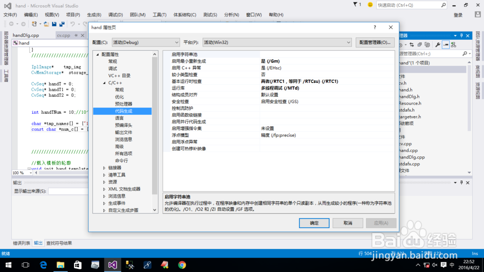Click the help question mark in properties dialog
This screenshot has height=272, width=484.
pyautogui.click(x=375, y=27)
